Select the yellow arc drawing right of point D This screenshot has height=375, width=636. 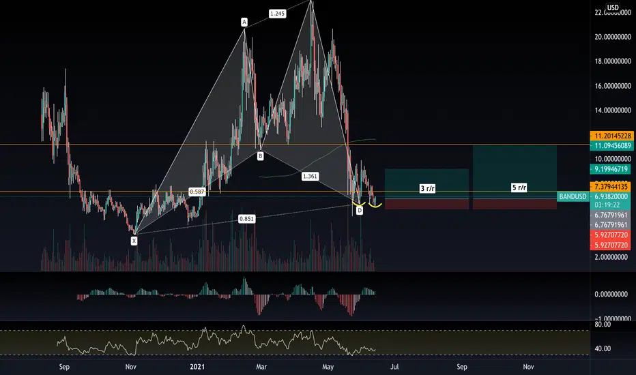[375, 205]
